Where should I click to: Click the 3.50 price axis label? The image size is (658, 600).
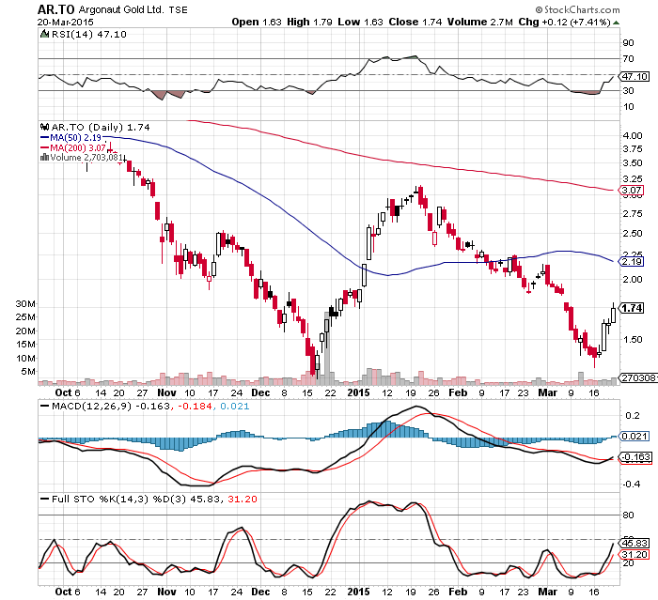coord(633,163)
